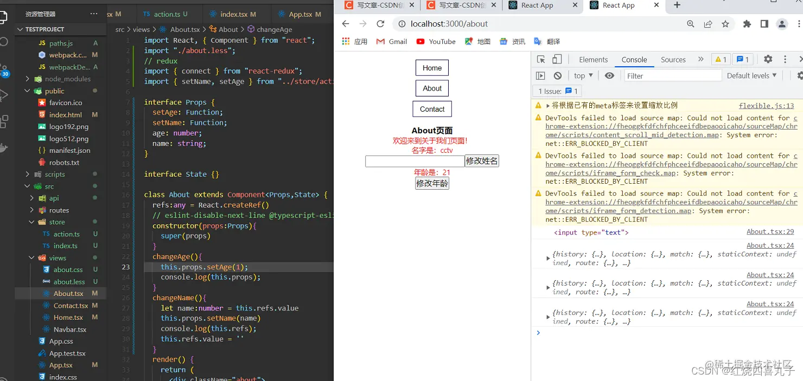803x381 pixels.
Task: Toggle live expression eye icon
Action: pyautogui.click(x=609, y=76)
